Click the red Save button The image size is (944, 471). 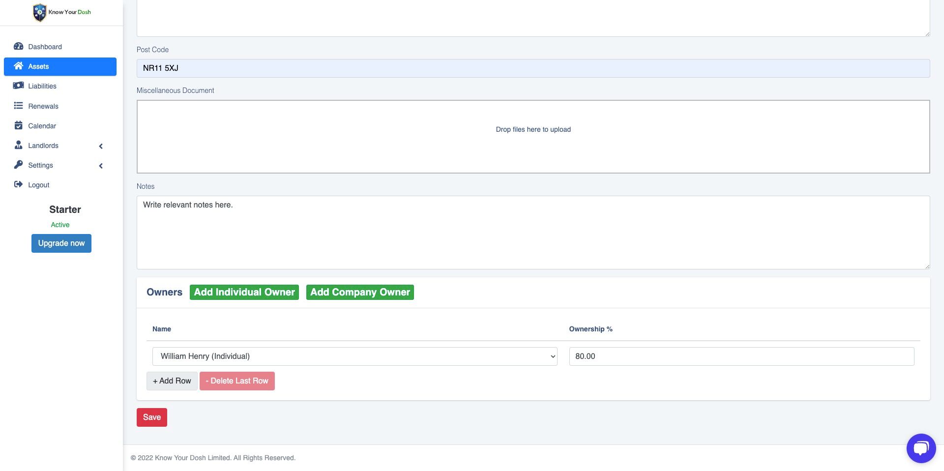click(x=152, y=417)
